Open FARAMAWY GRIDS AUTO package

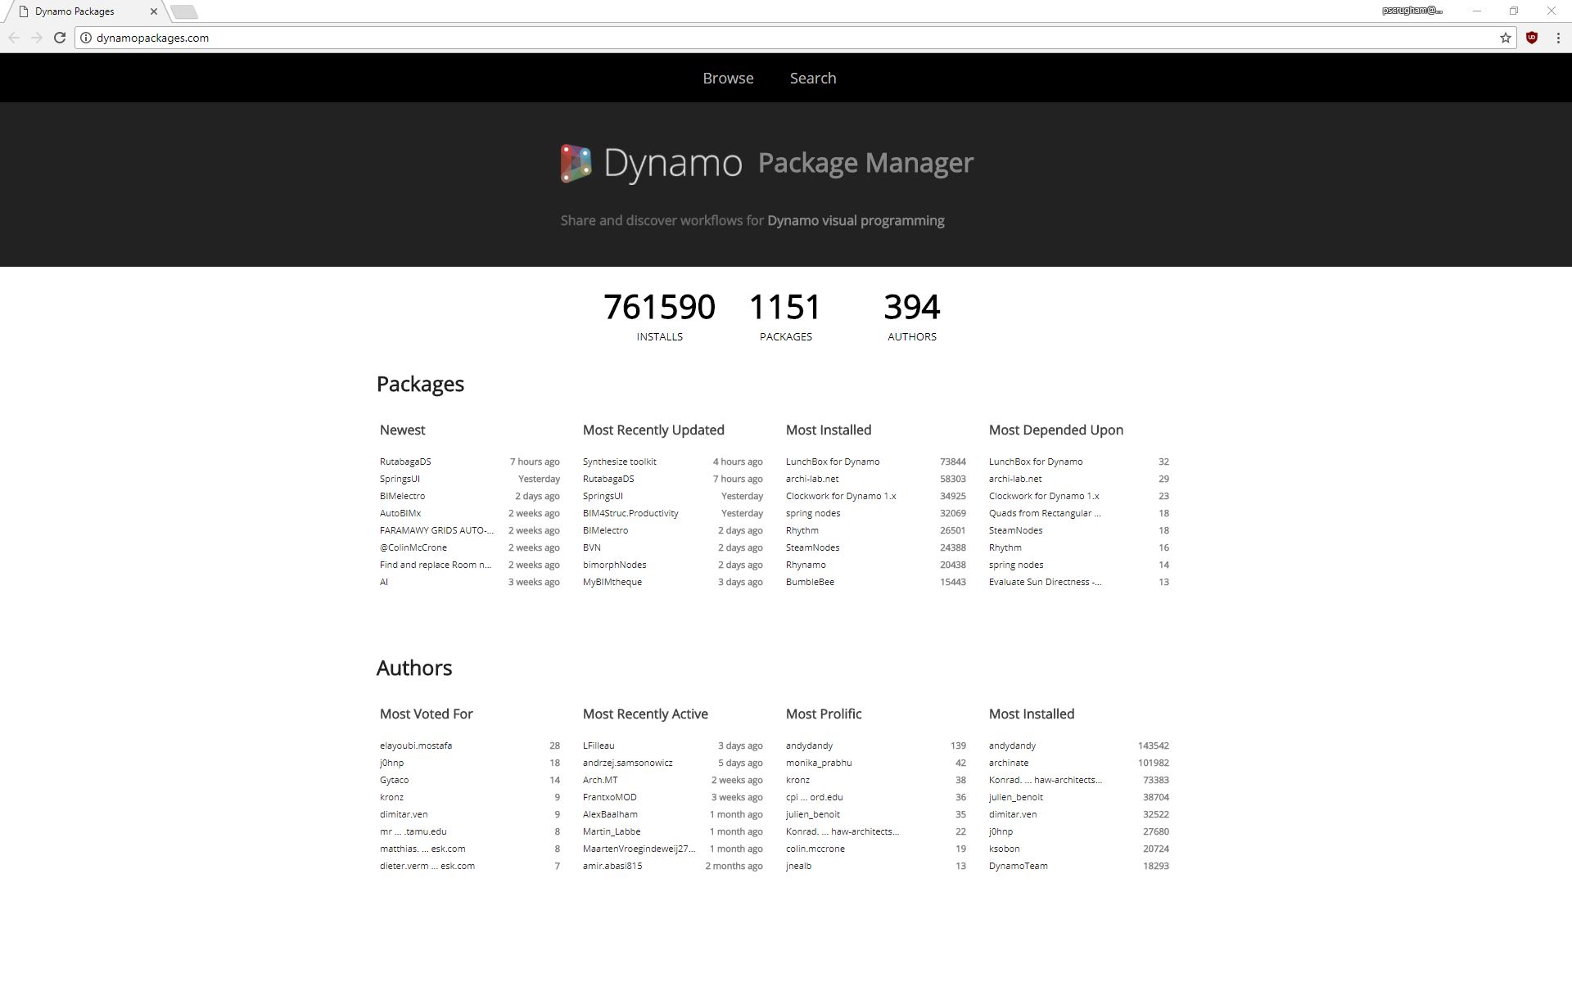click(436, 530)
